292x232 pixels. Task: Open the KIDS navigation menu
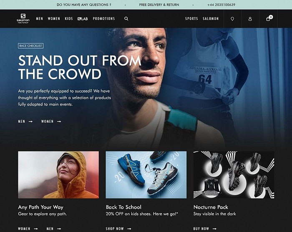coord(69,19)
